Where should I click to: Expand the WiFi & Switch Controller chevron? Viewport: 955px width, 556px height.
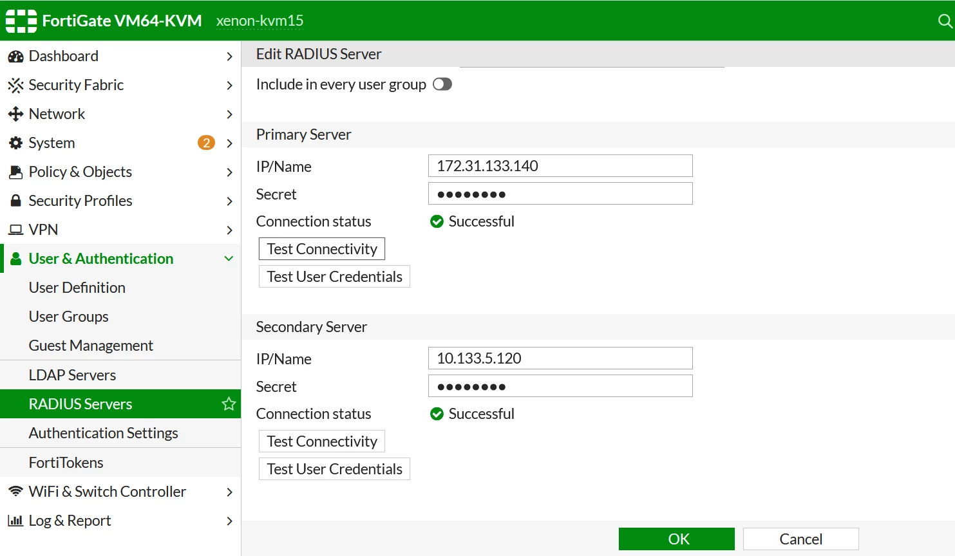click(x=229, y=492)
